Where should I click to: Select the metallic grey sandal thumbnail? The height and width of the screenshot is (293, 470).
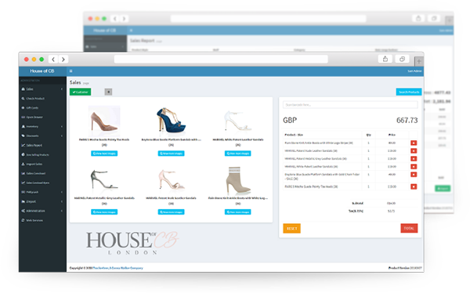click(x=104, y=180)
